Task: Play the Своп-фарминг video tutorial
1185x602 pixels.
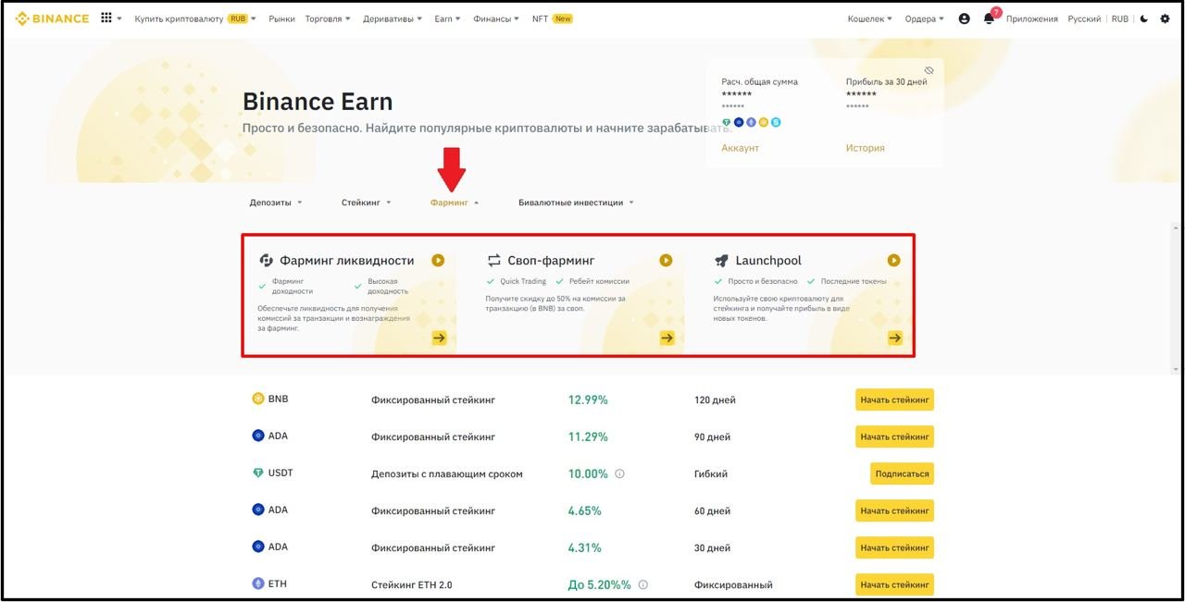Action: (666, 261)
